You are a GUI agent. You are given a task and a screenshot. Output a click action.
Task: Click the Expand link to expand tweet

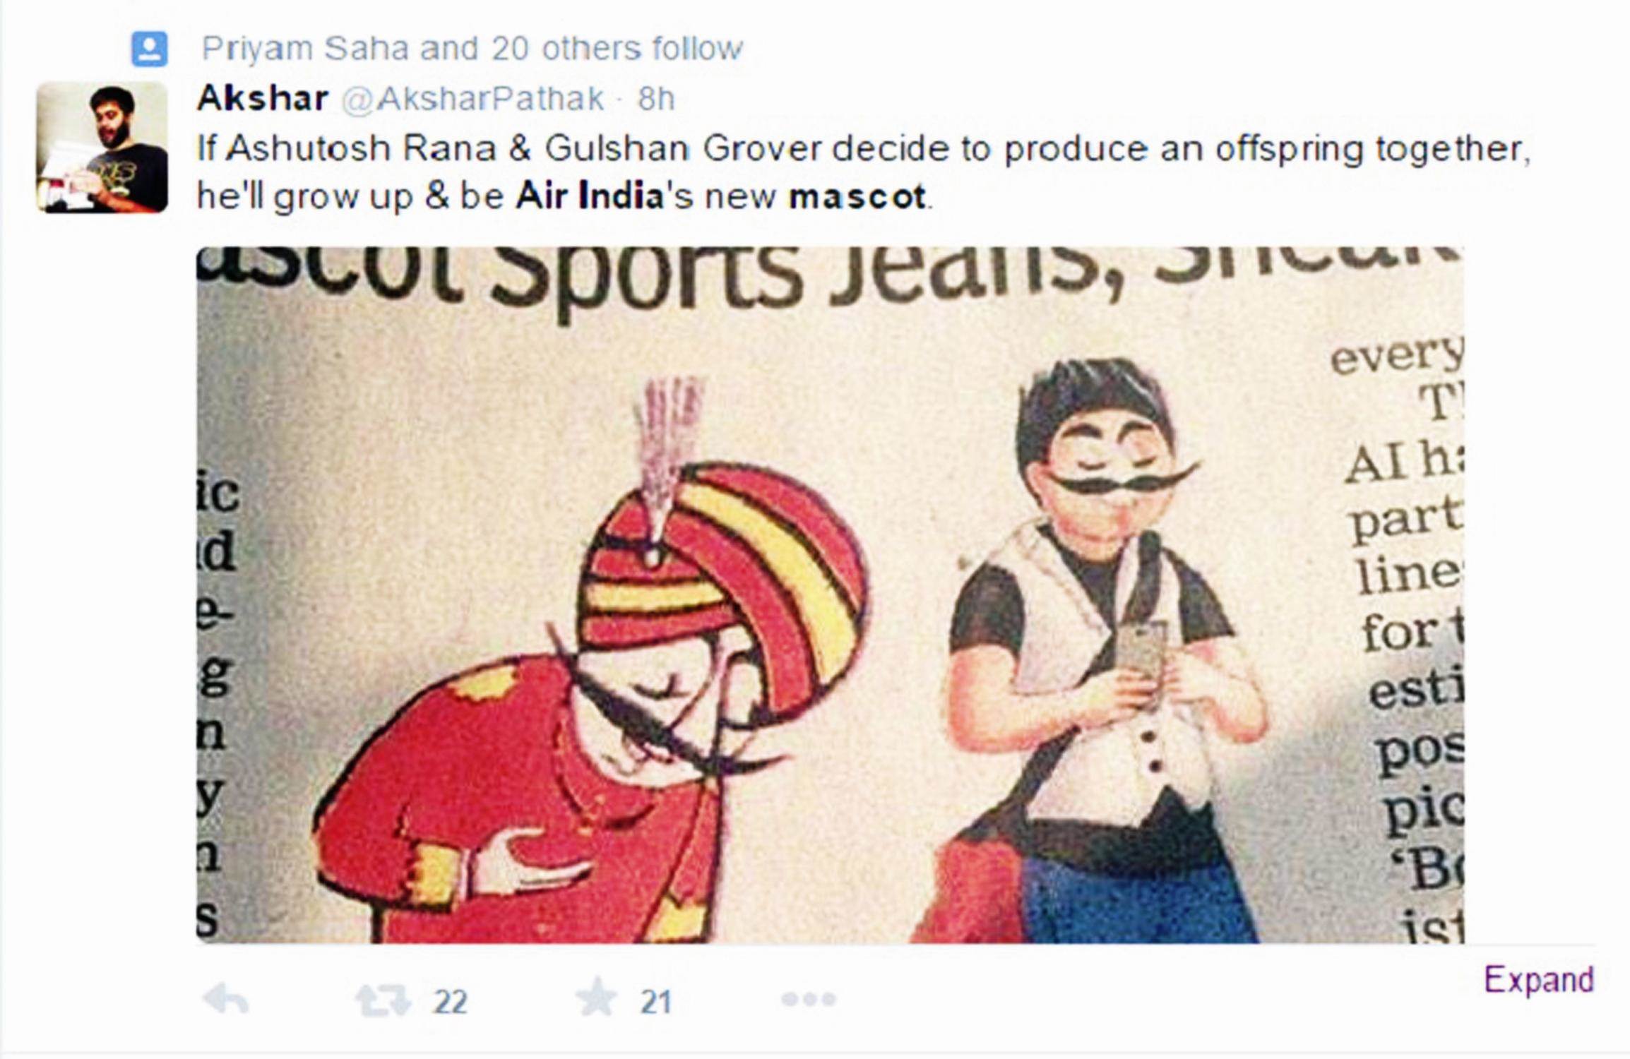(x=1539, y=980)
